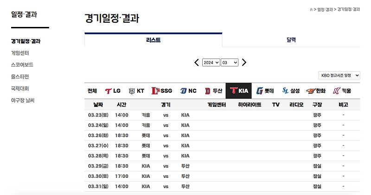Click the 시간 column header

click(122, 104)
